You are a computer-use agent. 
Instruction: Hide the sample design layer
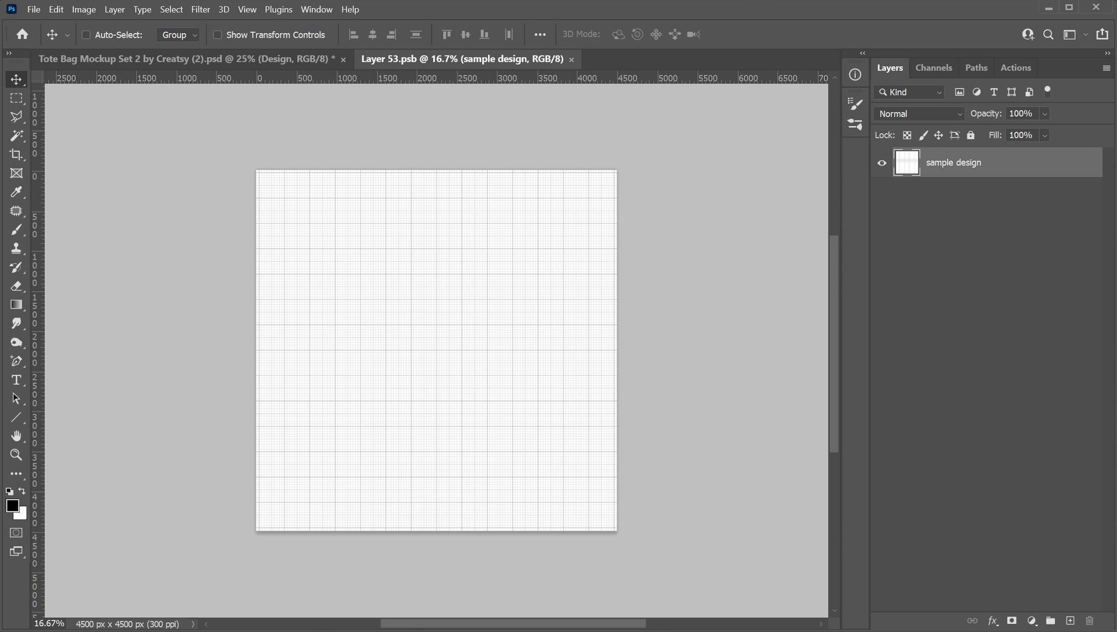click(882, 163)
